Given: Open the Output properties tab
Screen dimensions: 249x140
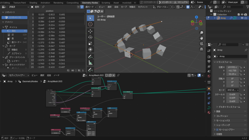Looking at the screenshot, I should (209, 62).
